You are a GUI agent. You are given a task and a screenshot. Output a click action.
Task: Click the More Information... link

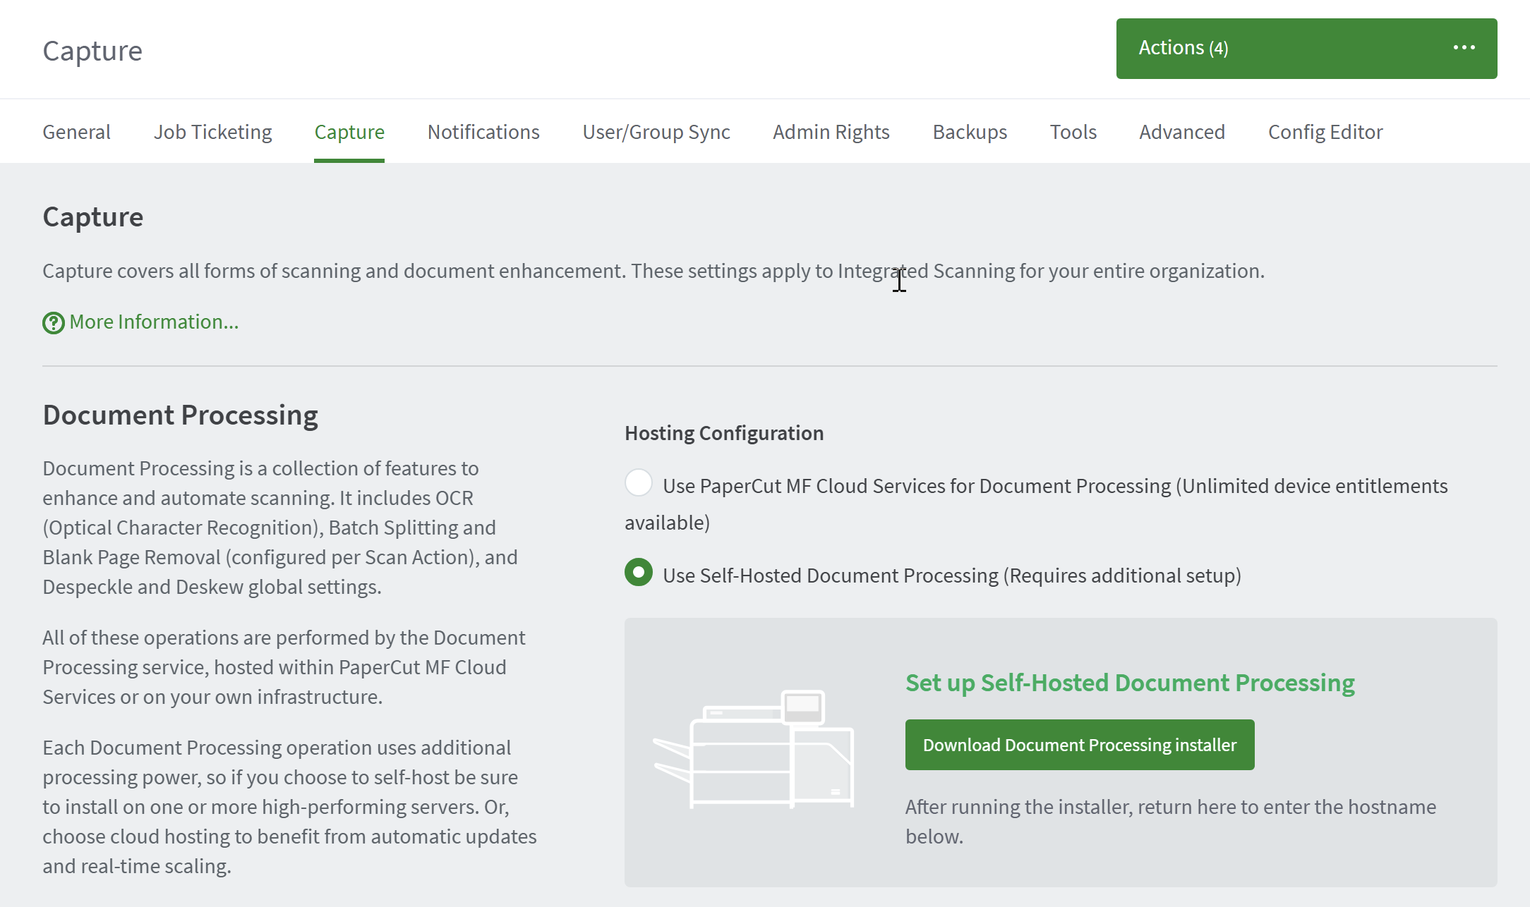tap(154, 322)
